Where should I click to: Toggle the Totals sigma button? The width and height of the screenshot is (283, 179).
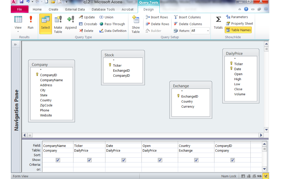218,23
